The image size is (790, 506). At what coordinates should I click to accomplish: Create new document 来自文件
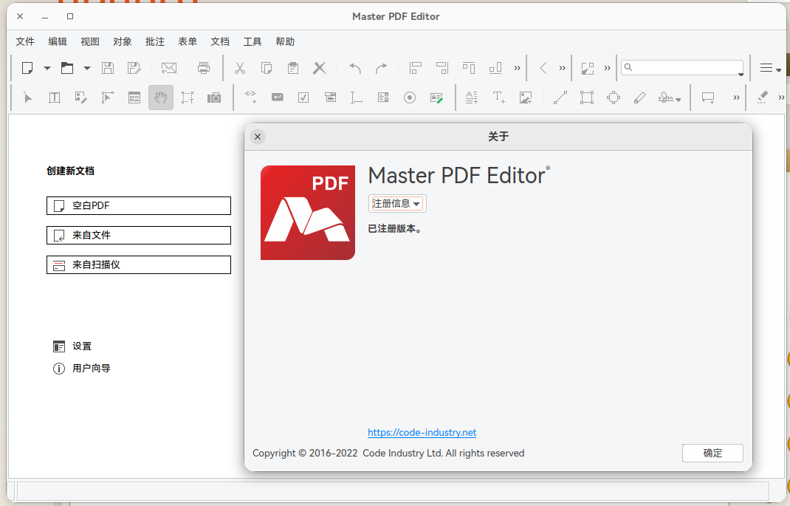click(x=139, y=236)
